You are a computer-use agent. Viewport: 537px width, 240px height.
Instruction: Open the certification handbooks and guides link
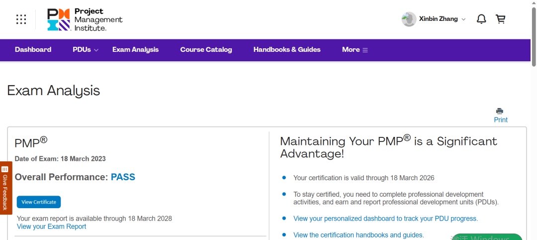pyautogui.click(x=358, y=235)
